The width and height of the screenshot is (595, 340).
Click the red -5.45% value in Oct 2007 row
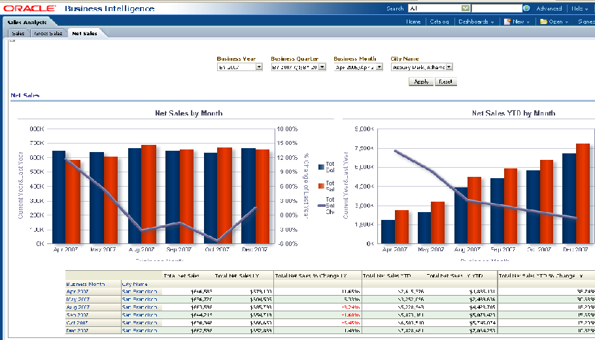pos(350,323)
